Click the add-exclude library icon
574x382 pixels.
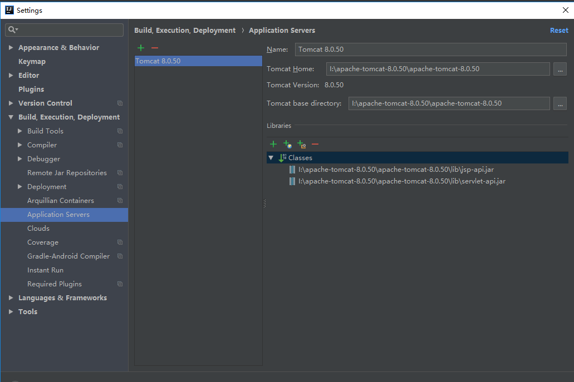click(x=301, y=144)
